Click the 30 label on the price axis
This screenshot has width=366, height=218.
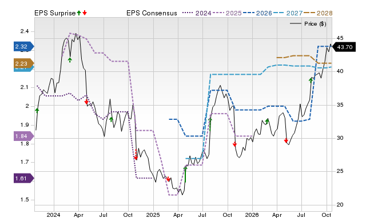pos(340,138)
